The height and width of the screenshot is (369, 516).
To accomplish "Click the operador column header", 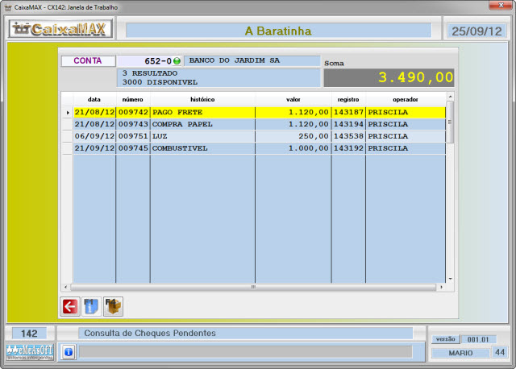I will click(405, 99).
